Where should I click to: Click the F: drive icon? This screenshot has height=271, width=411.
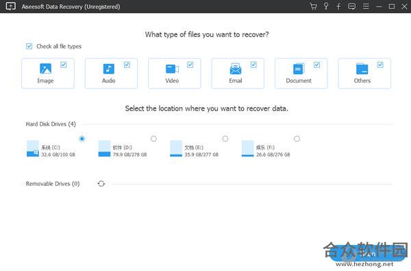[247, 149]
